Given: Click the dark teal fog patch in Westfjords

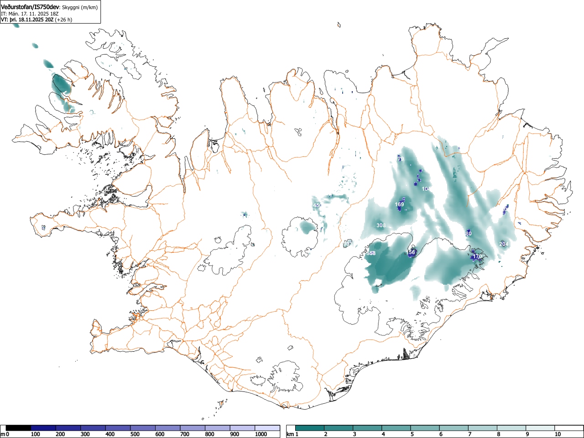Looking at the screenshot, I should coord(61,84).
